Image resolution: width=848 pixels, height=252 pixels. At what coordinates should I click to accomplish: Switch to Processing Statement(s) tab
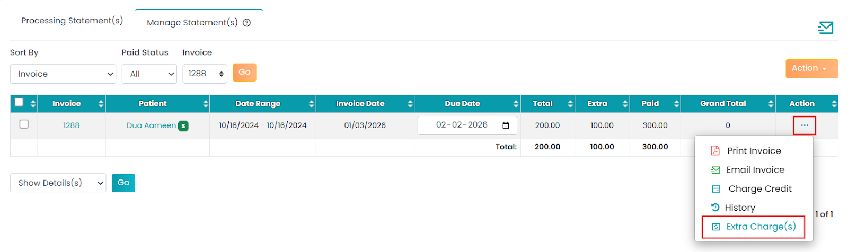point(72,21)
